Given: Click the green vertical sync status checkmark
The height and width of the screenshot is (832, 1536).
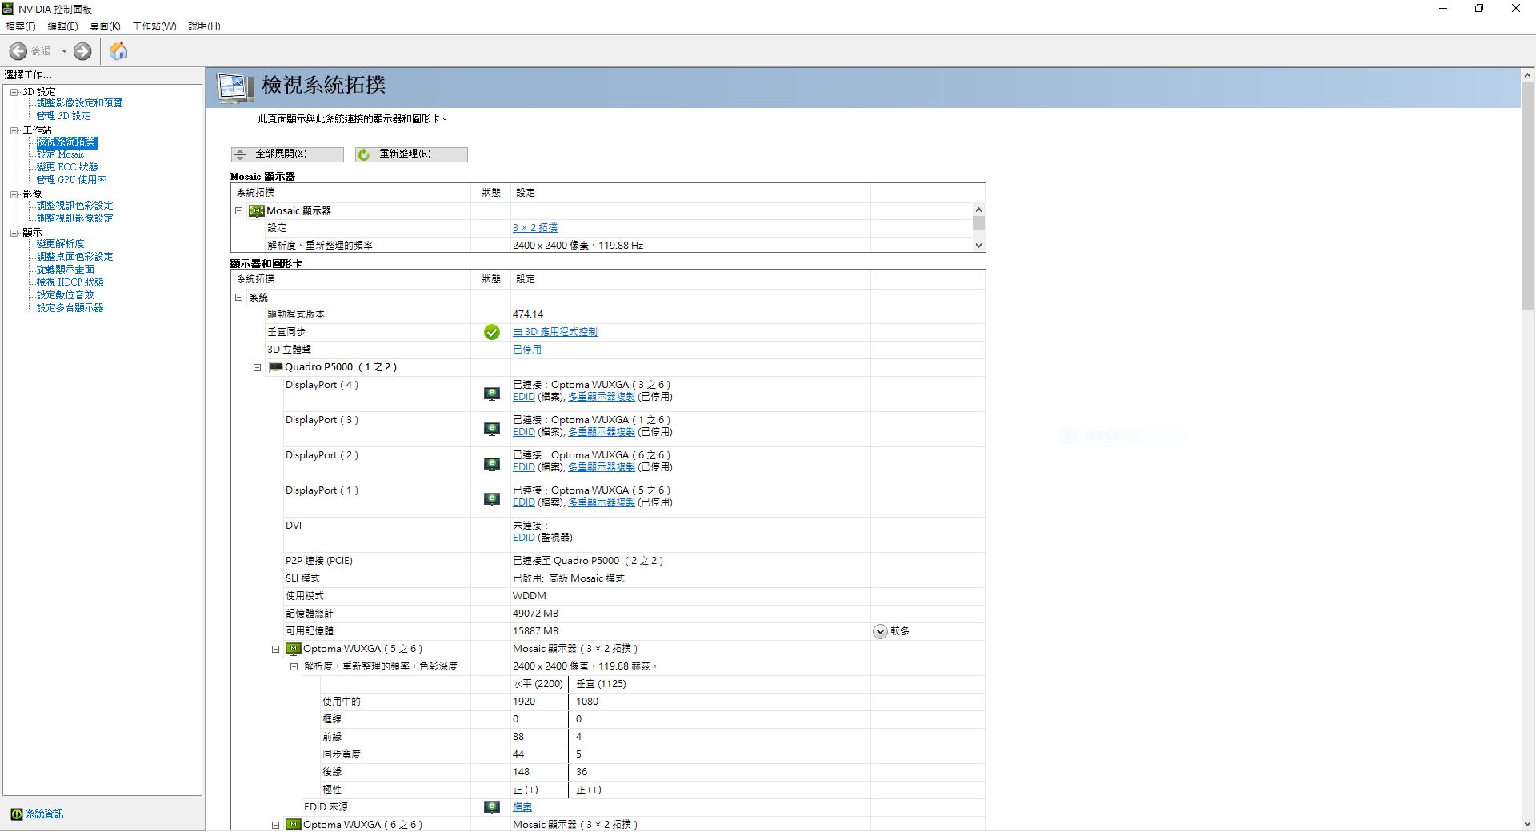Looking at the screenshot, I should point(492,332).
